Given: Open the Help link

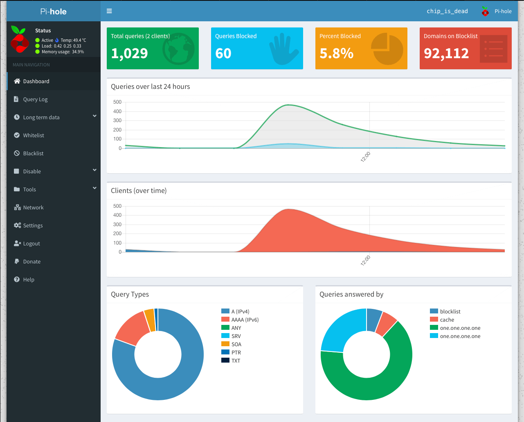Looking at the screenshot, I should (x=54, y=279).
